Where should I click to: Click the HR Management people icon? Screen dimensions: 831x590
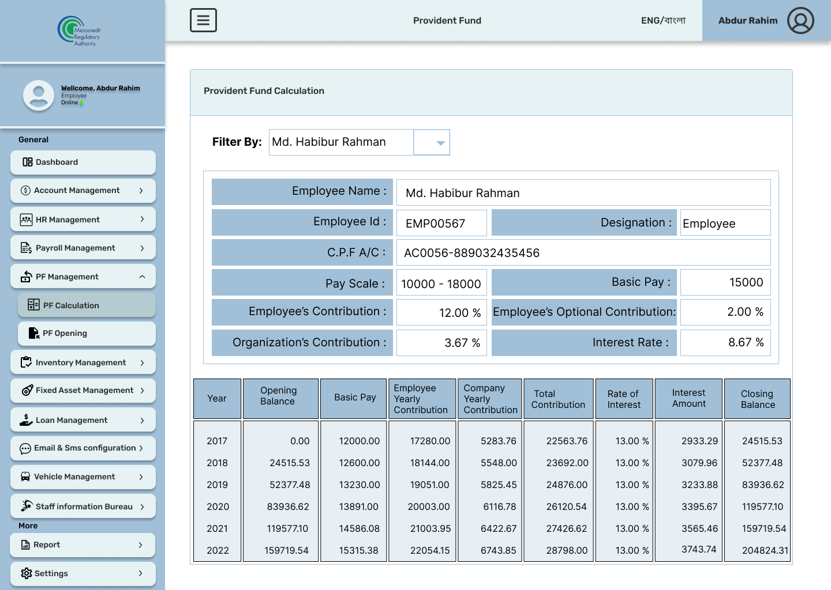26,220
